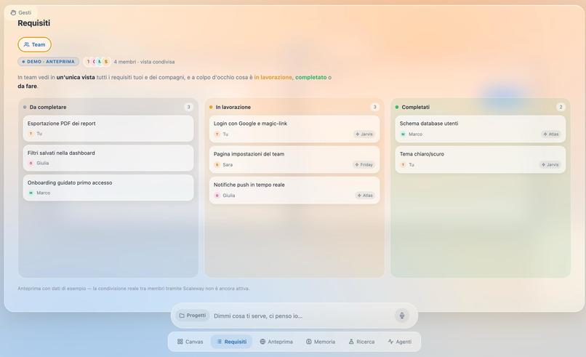Viewport: 586px width, 357px height.
Task: Click the T member avatar in header
Action: pyautogui.click(x=88, y=62)
